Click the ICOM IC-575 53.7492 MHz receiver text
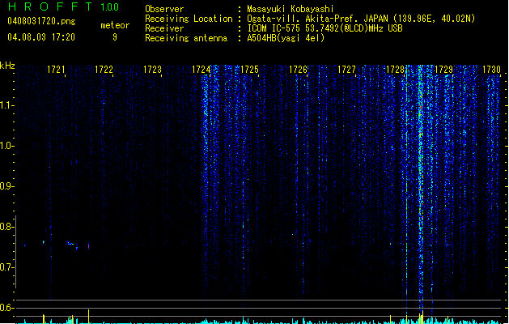 tap(324, 28)
